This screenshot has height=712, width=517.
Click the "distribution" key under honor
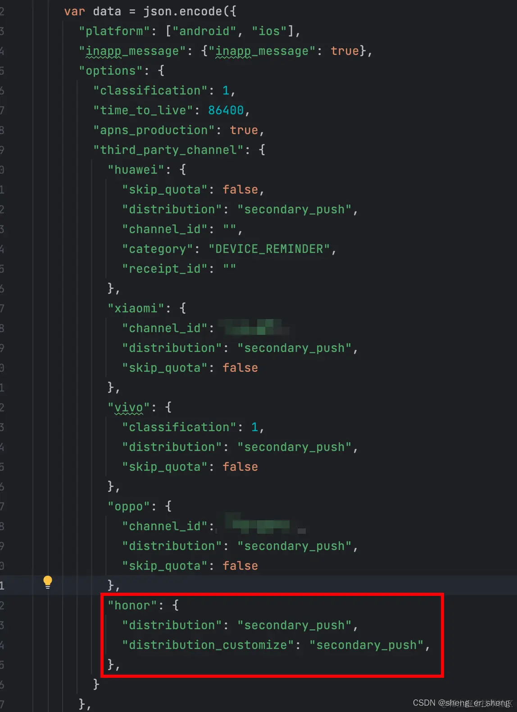[172, 625]
